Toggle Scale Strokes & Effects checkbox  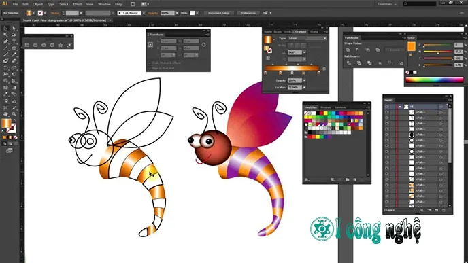tap(150, 63)
